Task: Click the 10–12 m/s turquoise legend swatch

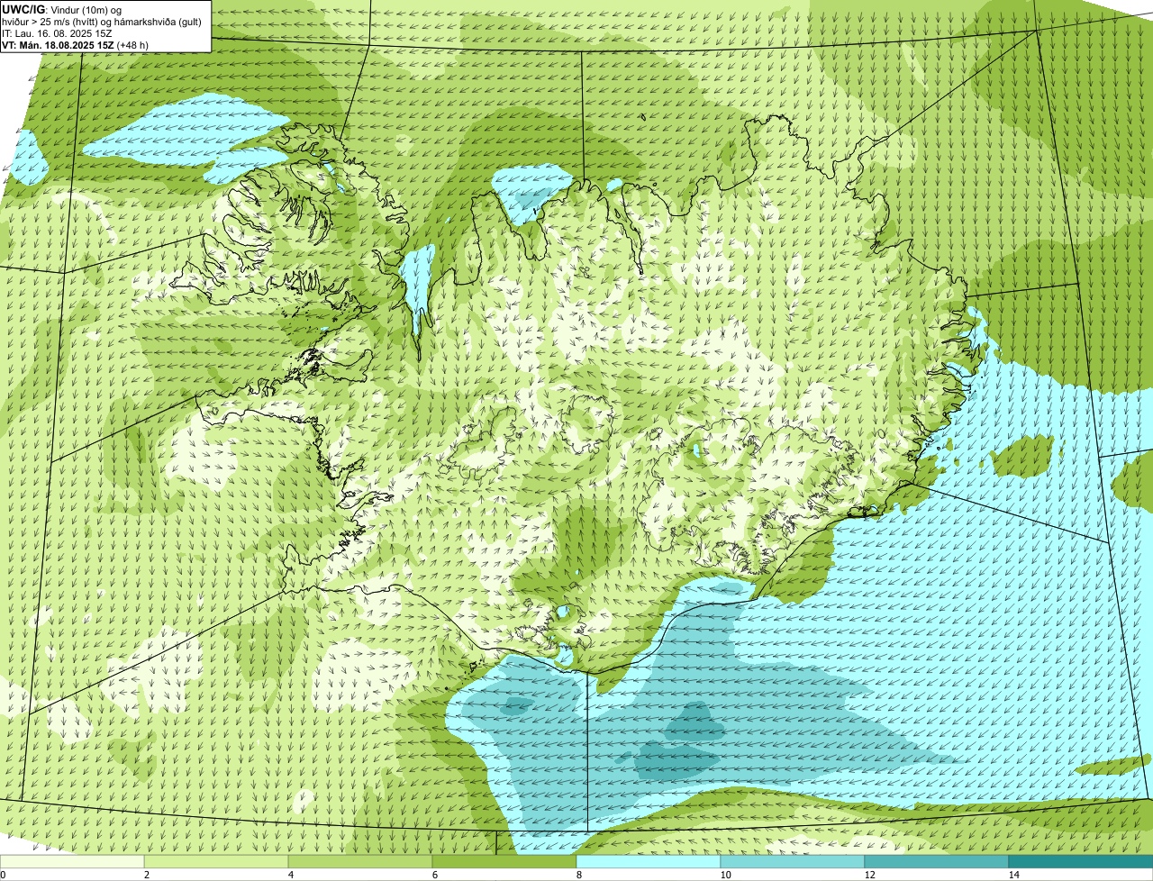Action: 793,862
